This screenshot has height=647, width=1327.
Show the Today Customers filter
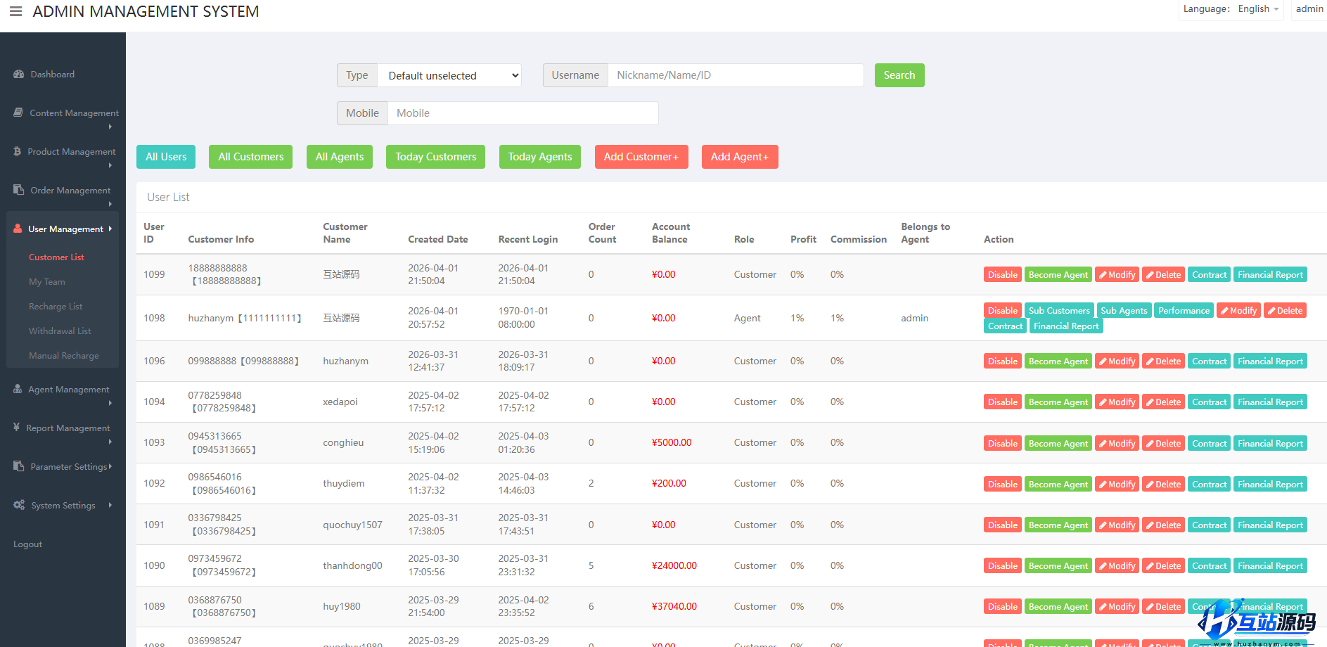435,157
